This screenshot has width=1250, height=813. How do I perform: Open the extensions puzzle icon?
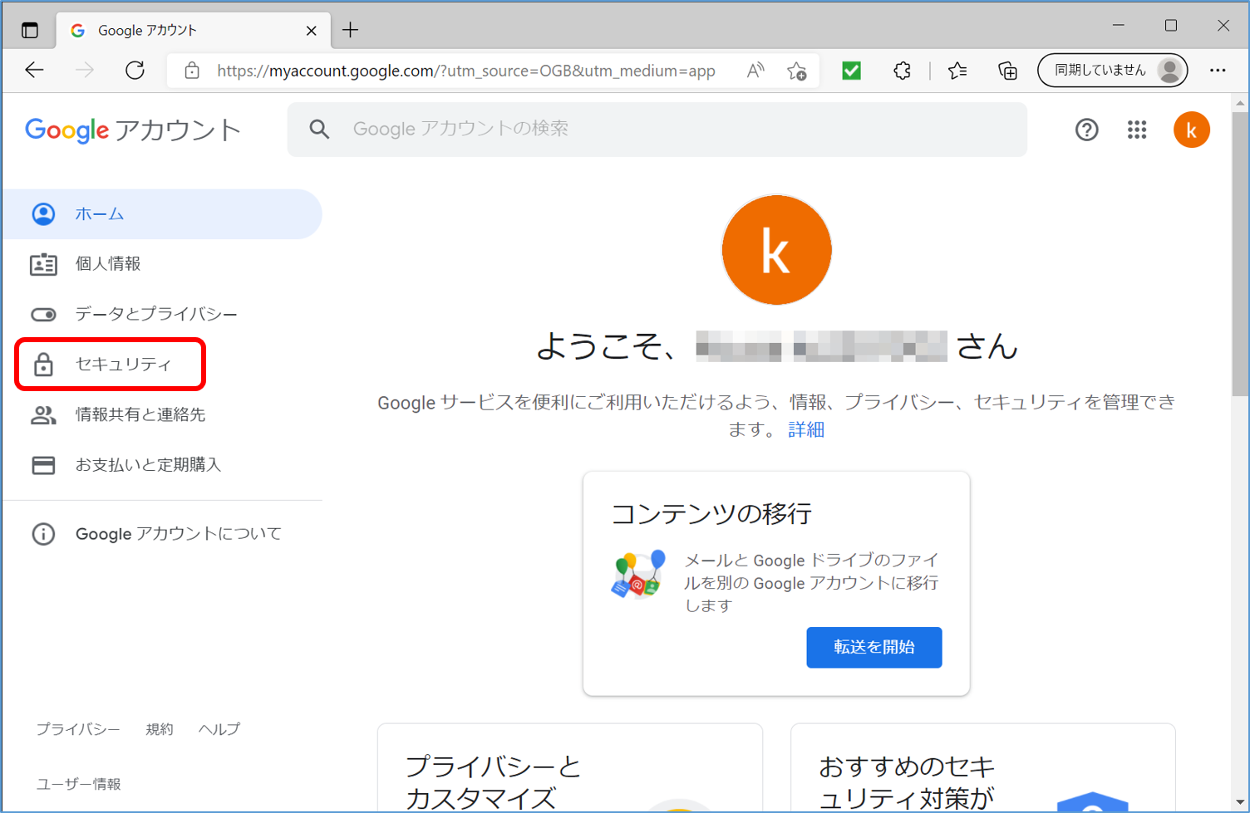pos(902,71)
